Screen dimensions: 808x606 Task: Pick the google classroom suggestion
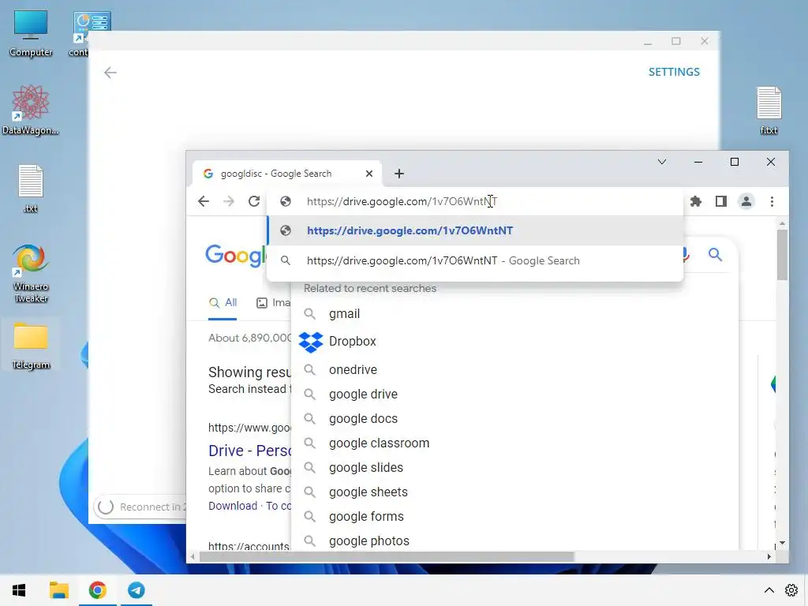pos(380,443)
